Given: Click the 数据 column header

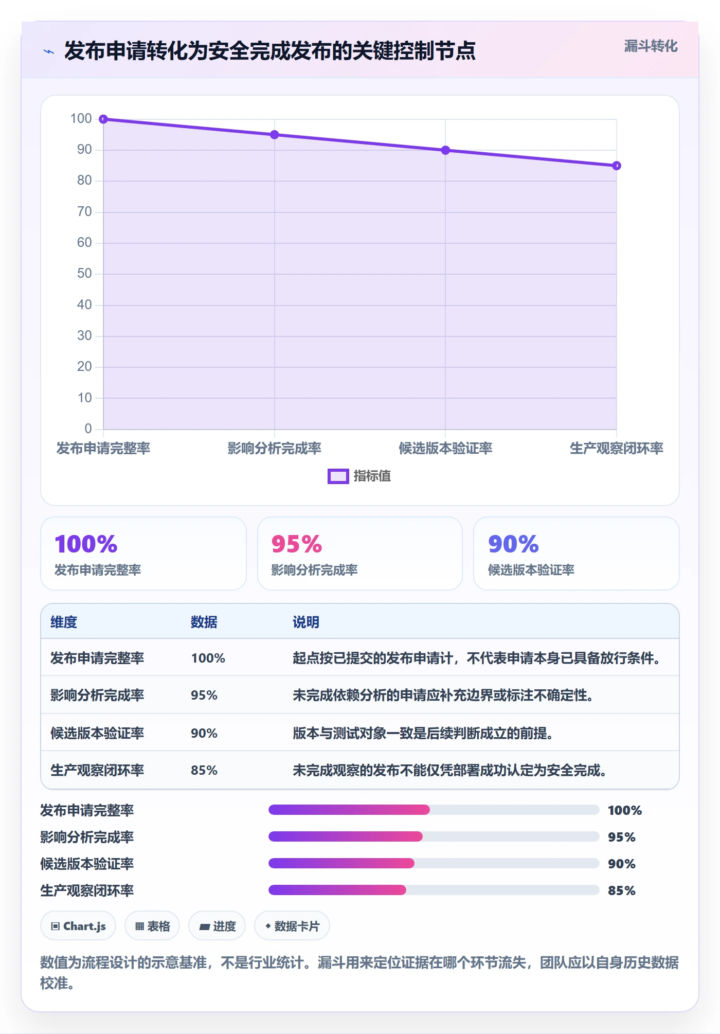Looking at the screenshot, I should coord(204,622).
